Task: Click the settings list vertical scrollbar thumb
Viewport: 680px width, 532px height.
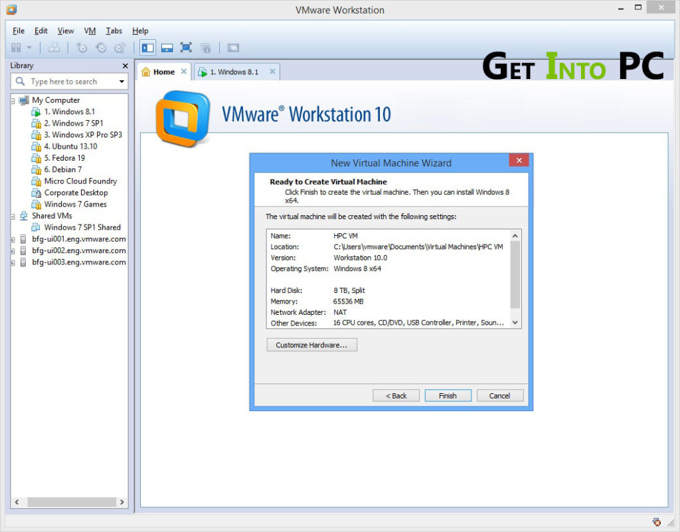Action: click(515, 275)
